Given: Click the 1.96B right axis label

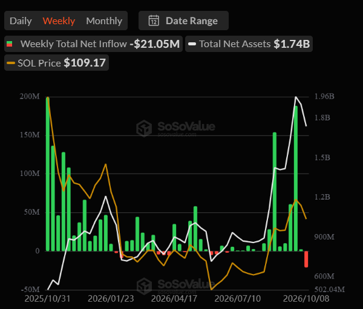Looking at the screenshot, I should click(x=324, y=97).
